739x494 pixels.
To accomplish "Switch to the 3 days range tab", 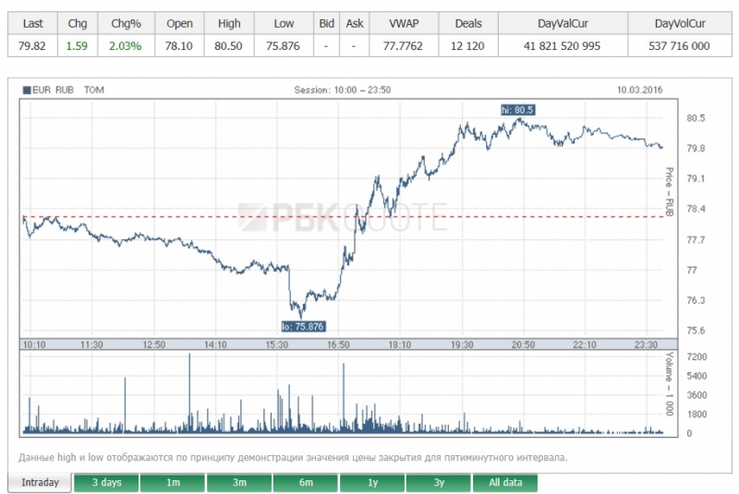I will [x=105, y=483].
